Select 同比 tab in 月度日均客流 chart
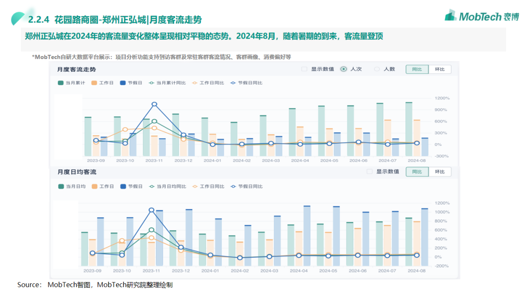 click(x=417, y=172)
